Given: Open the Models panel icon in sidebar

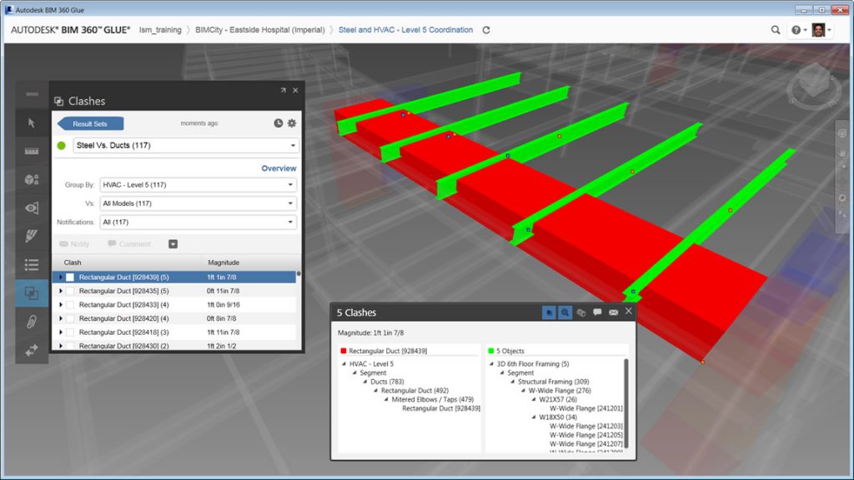Looking at the screenshot, I should tap(32, 180).
